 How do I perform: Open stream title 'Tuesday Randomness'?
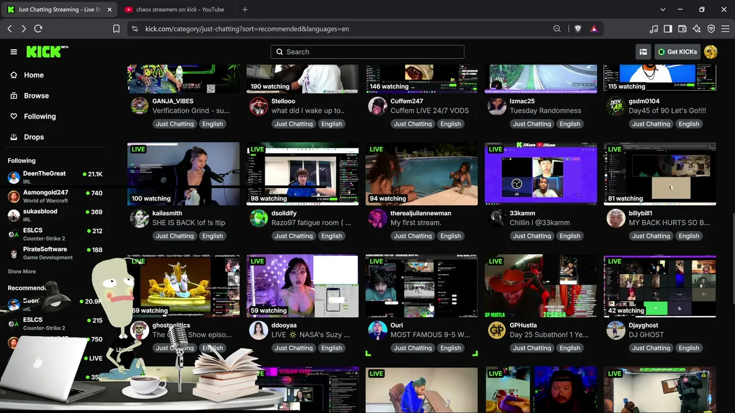tap(546, 111)
